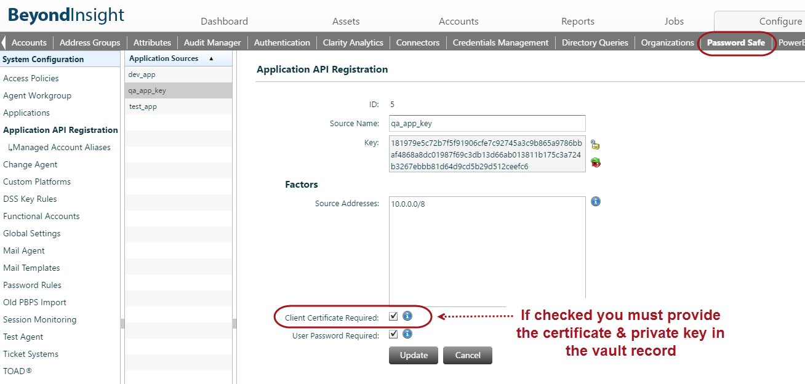This screenshot has height=384, width=805.
Task: Click the regenerate key icon below the padlock
Action: pyautogui.click(x=594, y=162)
